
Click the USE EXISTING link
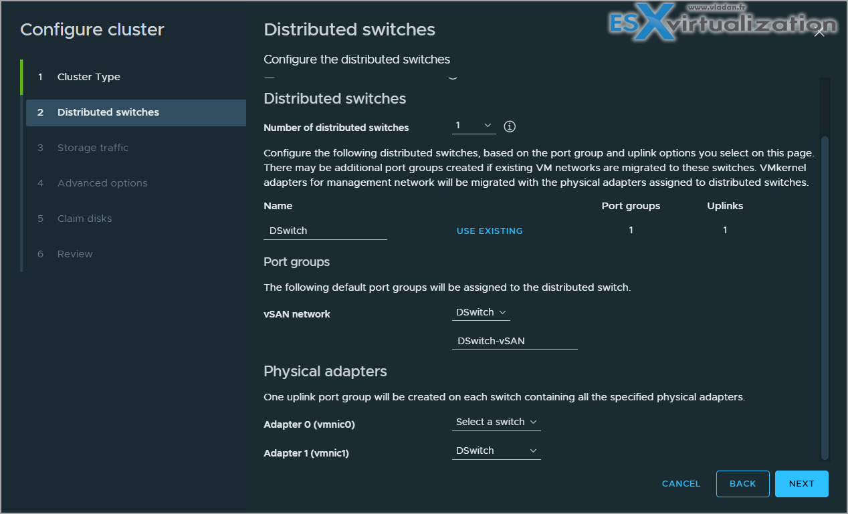coord(490,231)
